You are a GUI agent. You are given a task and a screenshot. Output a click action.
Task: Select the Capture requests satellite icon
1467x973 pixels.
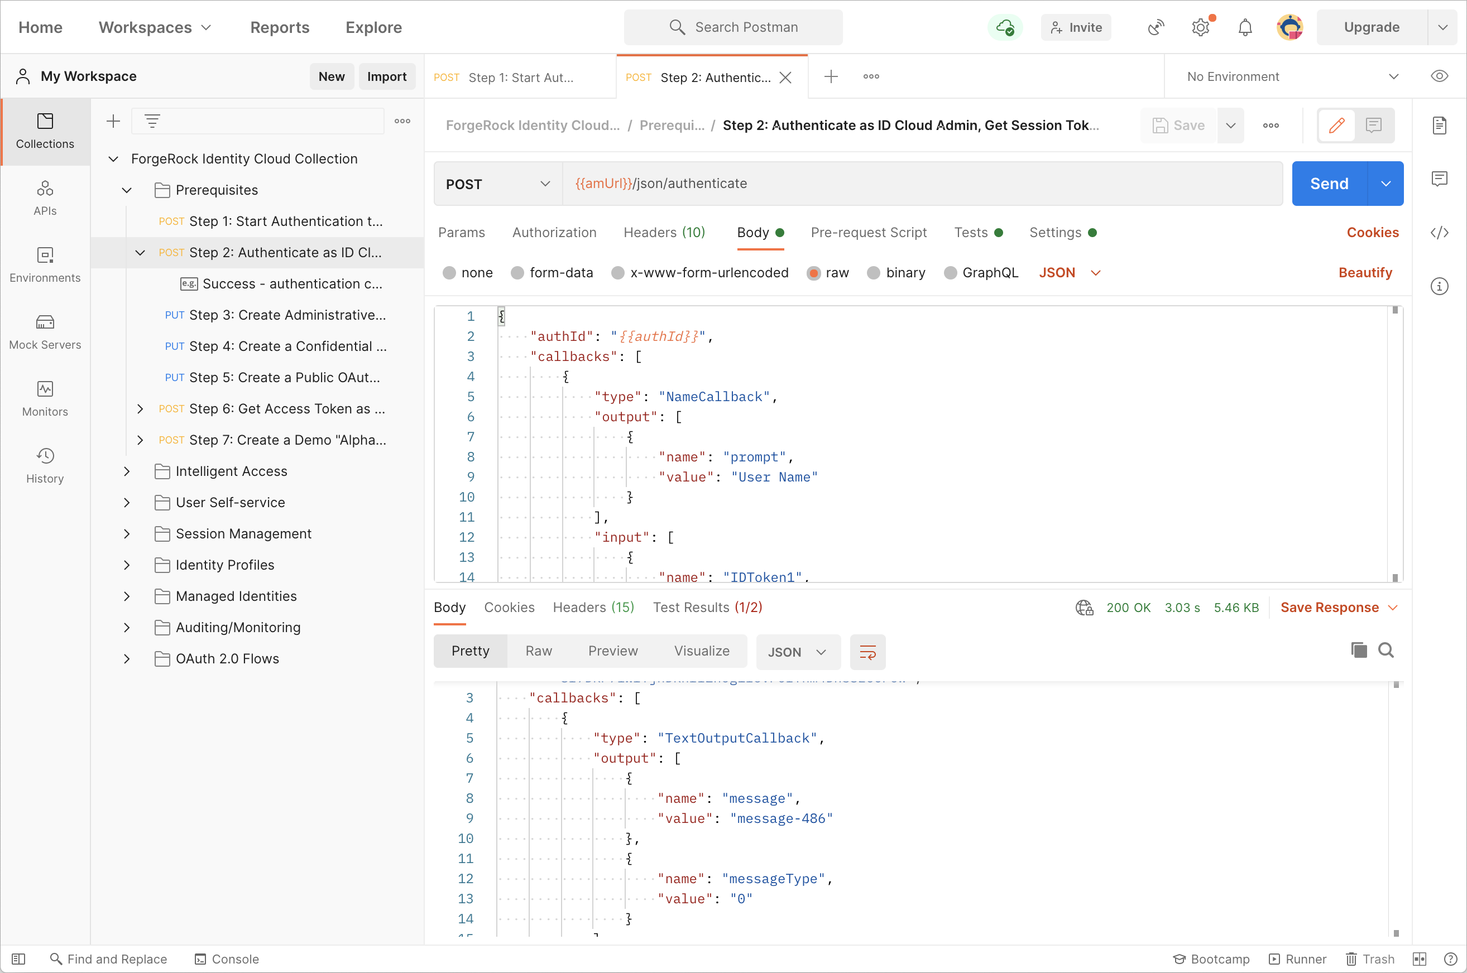(x=1155, y=27)
